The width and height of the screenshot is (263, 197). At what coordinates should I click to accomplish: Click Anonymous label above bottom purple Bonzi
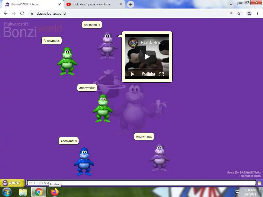point(144,137)
